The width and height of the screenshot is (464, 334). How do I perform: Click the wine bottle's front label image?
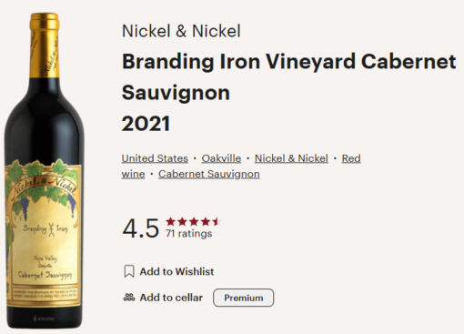tap(44, 234)
